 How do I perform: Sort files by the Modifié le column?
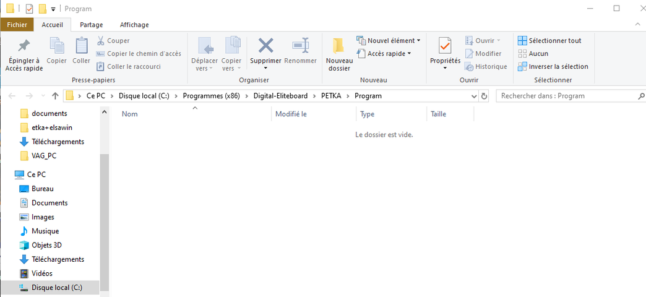click(x=291, y=114)
